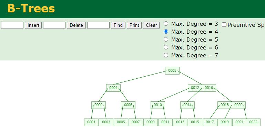This screenshot has width=265, height=135.
Task: Choose Max. Degree = 6 option
Action: (166, 47)
